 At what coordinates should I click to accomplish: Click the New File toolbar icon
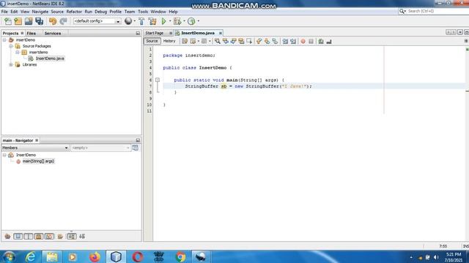[x=8, y=21]
